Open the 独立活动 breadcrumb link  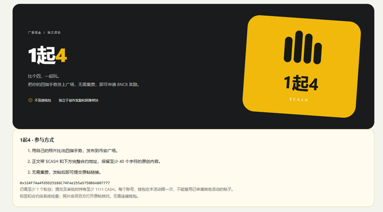point(54,33)
